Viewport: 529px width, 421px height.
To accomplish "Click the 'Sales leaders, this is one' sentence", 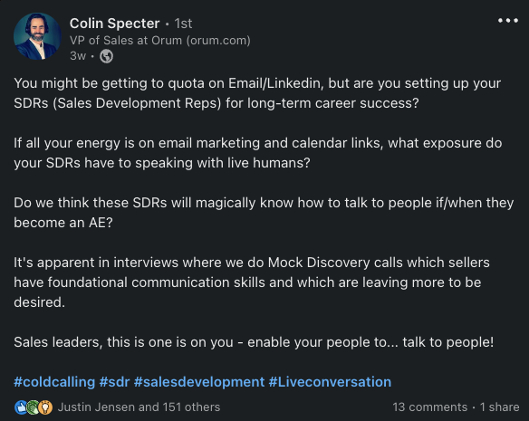I will pyautogui.click(x=254, y=342).
